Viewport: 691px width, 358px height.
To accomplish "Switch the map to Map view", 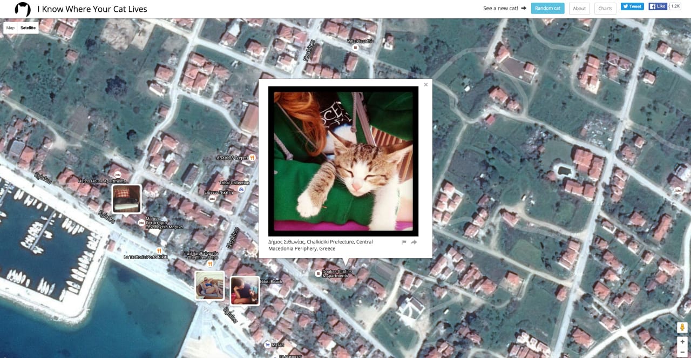I will point(10,28).
